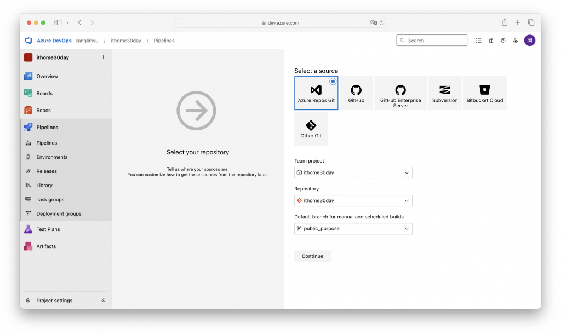561x335 pixels.
Task: Select Other Git as the source
Action: tap(311, 128)
